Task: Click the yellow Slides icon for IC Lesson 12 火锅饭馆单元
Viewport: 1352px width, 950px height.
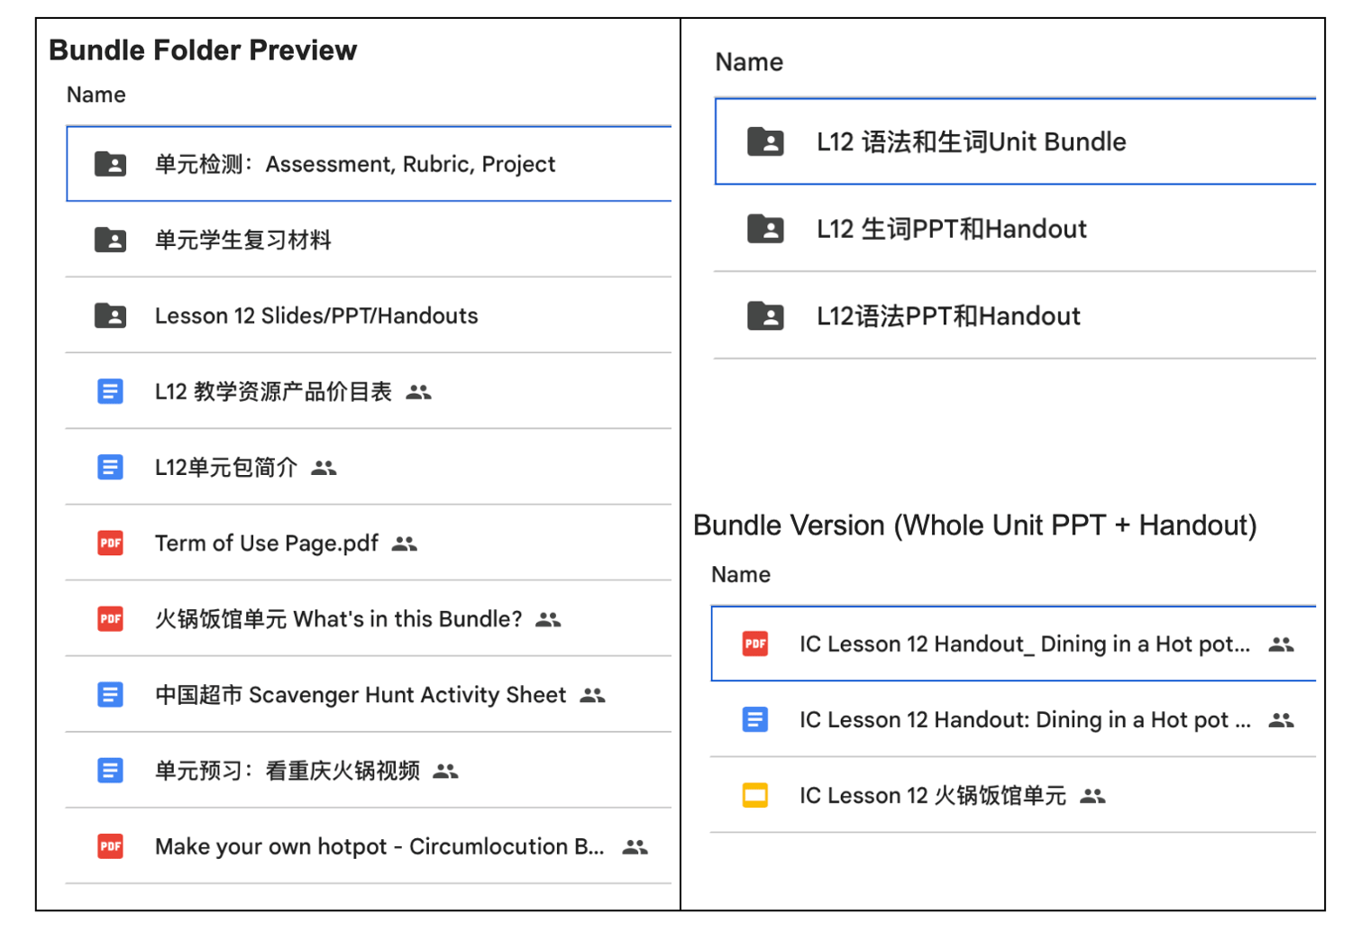Action: [x=754, y=796]
